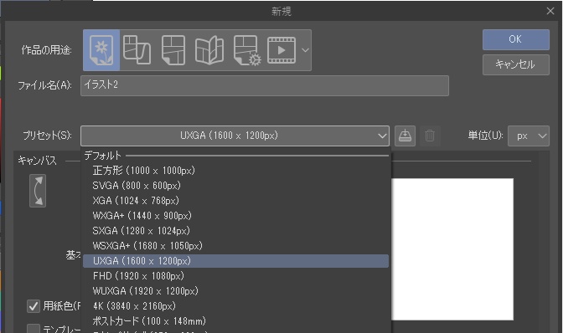Select the Animation film use icon
This screenshot has width=563, height=333.
click(x=281, y=50)
